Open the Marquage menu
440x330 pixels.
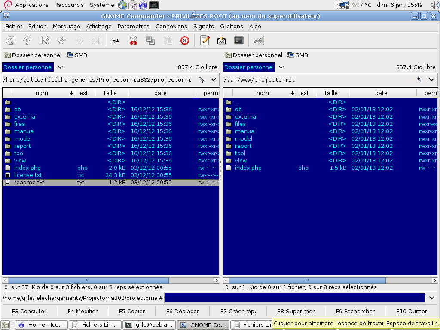tap(66, 26)
